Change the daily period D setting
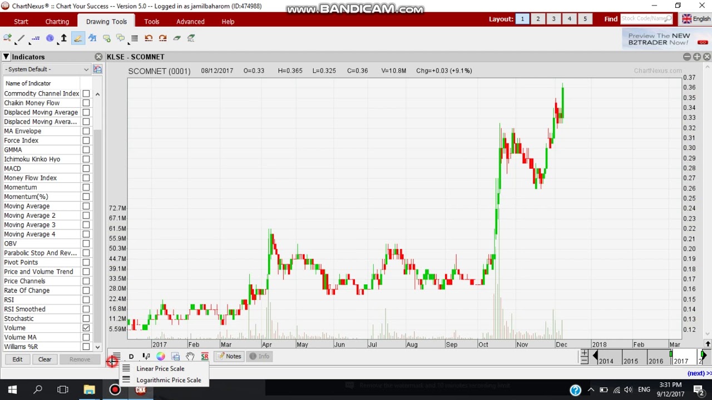Viewport: 712px width, 400px height. 131,357
